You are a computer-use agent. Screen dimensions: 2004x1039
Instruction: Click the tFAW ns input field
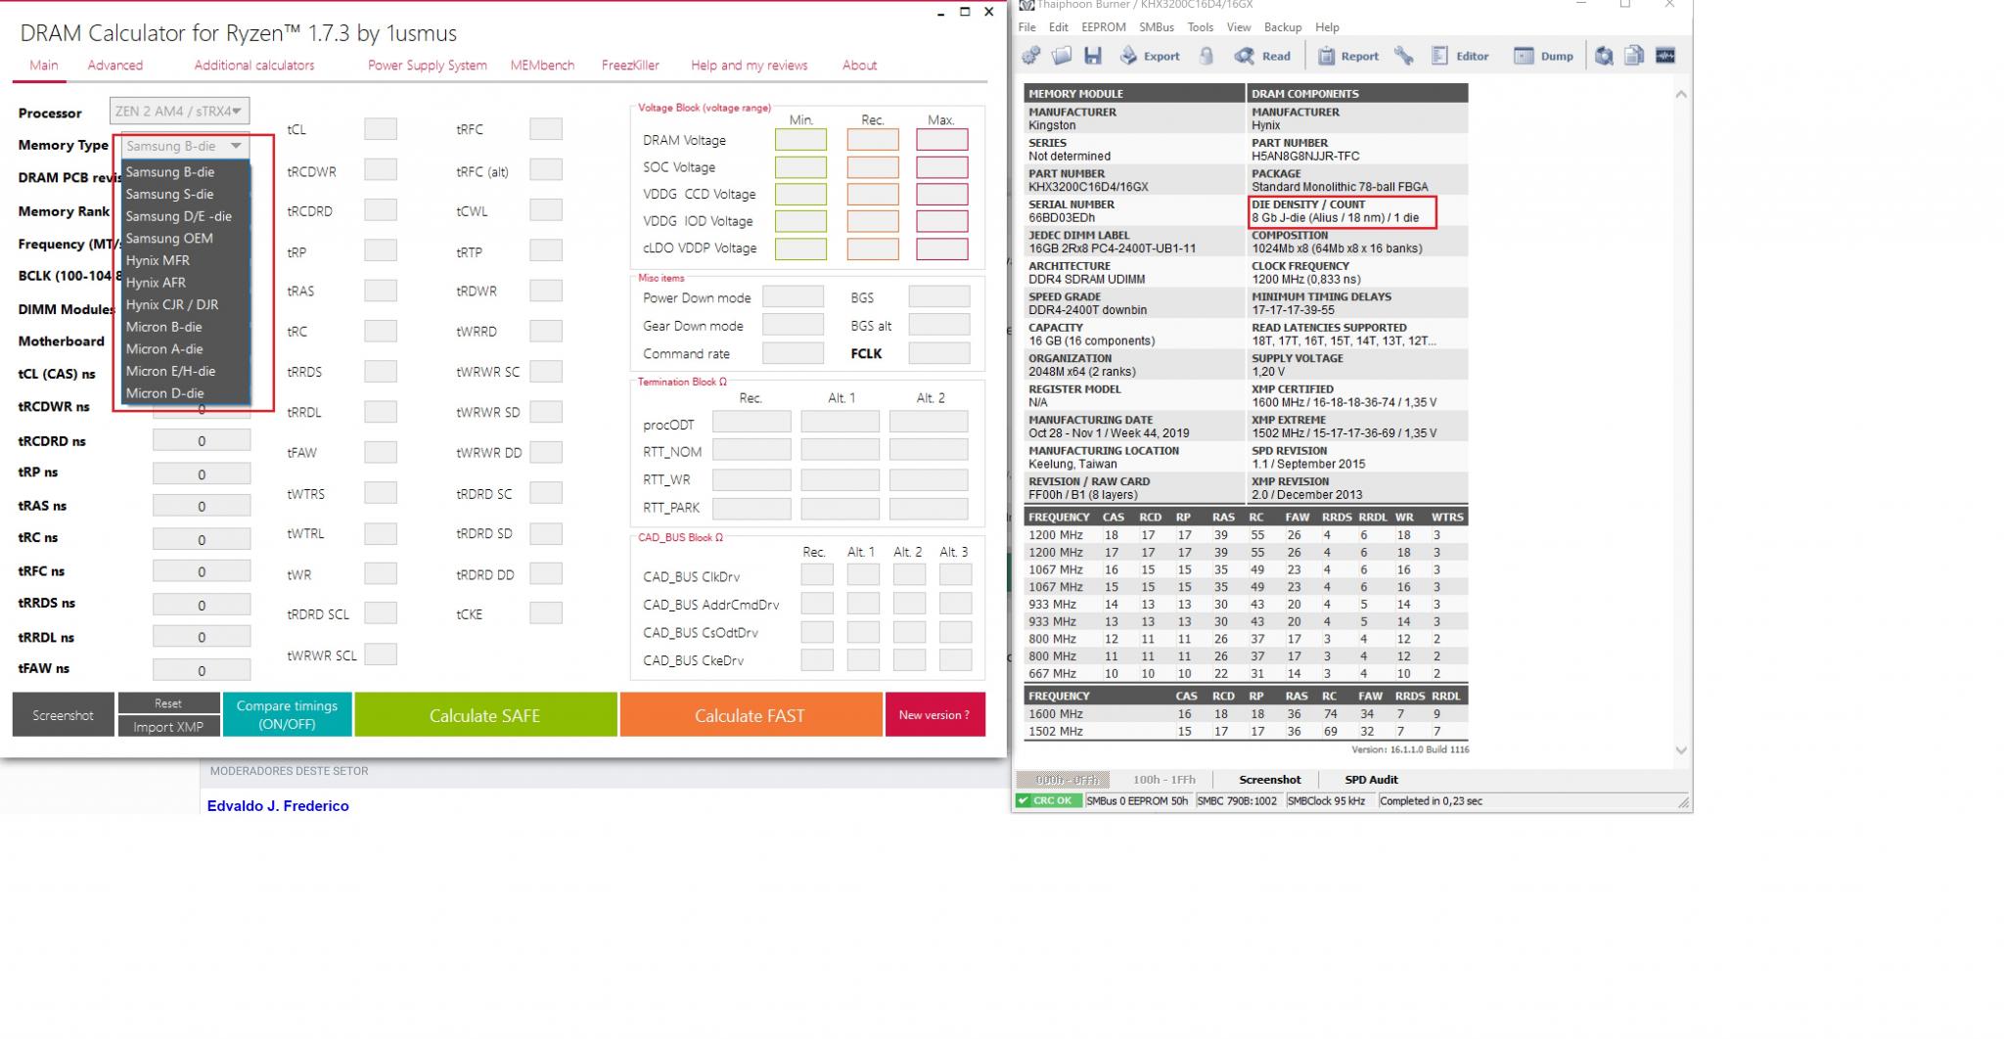pos(202,671)
